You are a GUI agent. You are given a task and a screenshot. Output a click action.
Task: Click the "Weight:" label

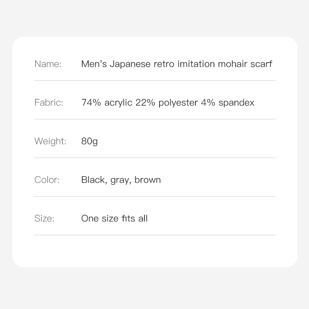[x=50, y=141]
